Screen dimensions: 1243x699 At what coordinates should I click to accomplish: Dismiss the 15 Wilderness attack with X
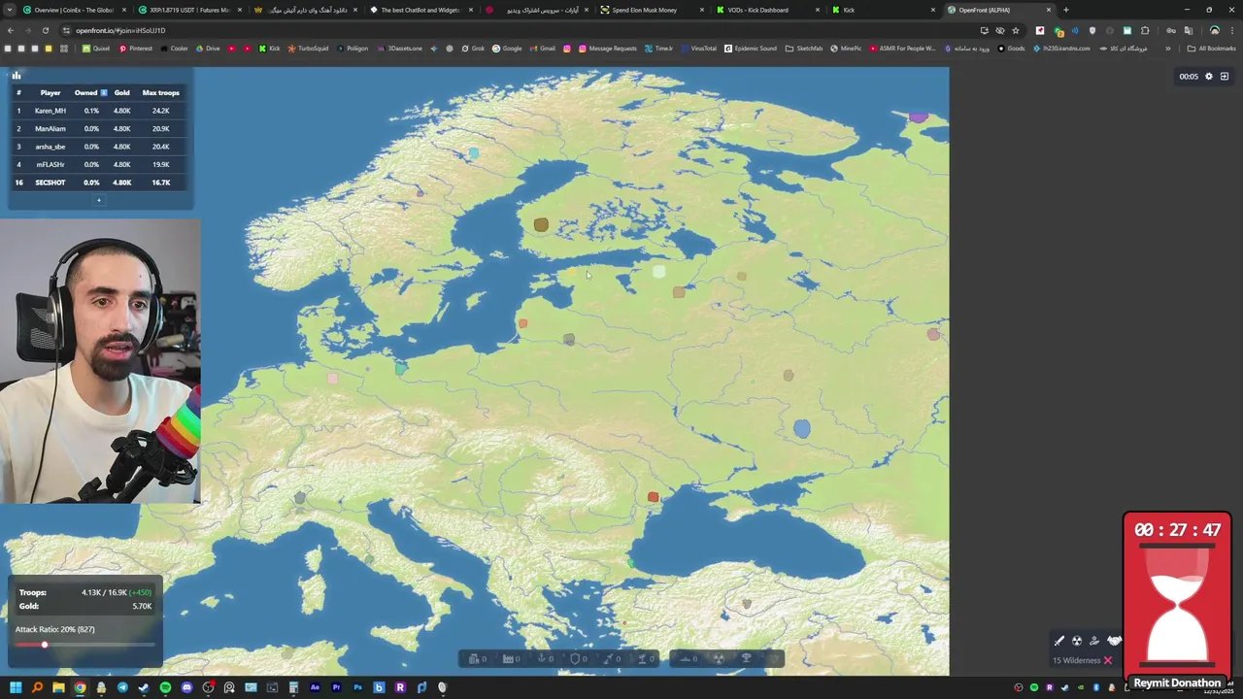(x=1107, y=660)
